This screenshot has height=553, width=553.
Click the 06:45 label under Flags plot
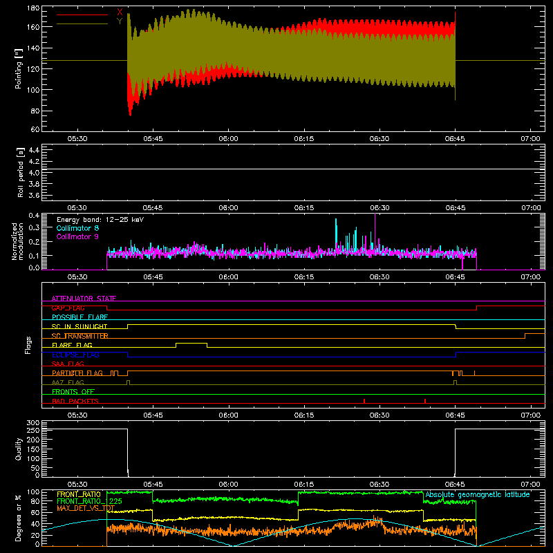455,415
